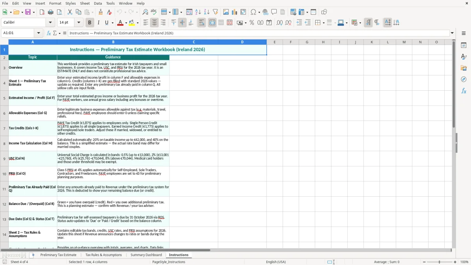
Task: Click the Insert Chart icon
Action: click(x=235, y=12)
